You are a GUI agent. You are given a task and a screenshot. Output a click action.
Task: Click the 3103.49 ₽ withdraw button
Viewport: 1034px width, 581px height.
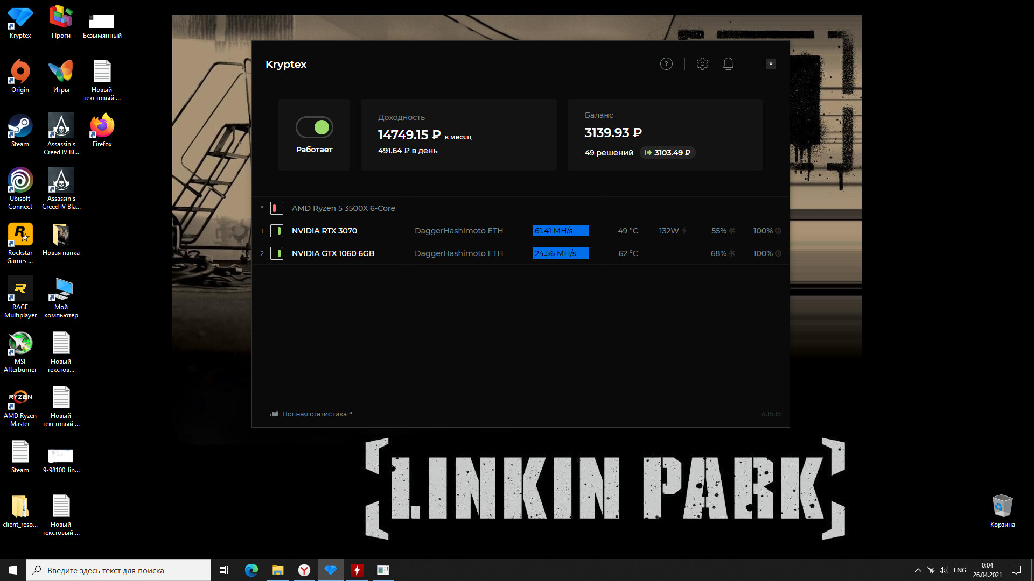(668, 153)
